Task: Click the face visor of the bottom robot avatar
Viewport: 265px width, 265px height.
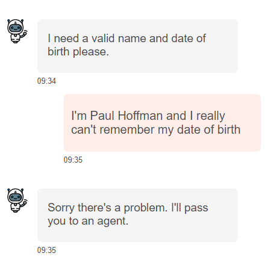Action: click(x=16, y=198)
